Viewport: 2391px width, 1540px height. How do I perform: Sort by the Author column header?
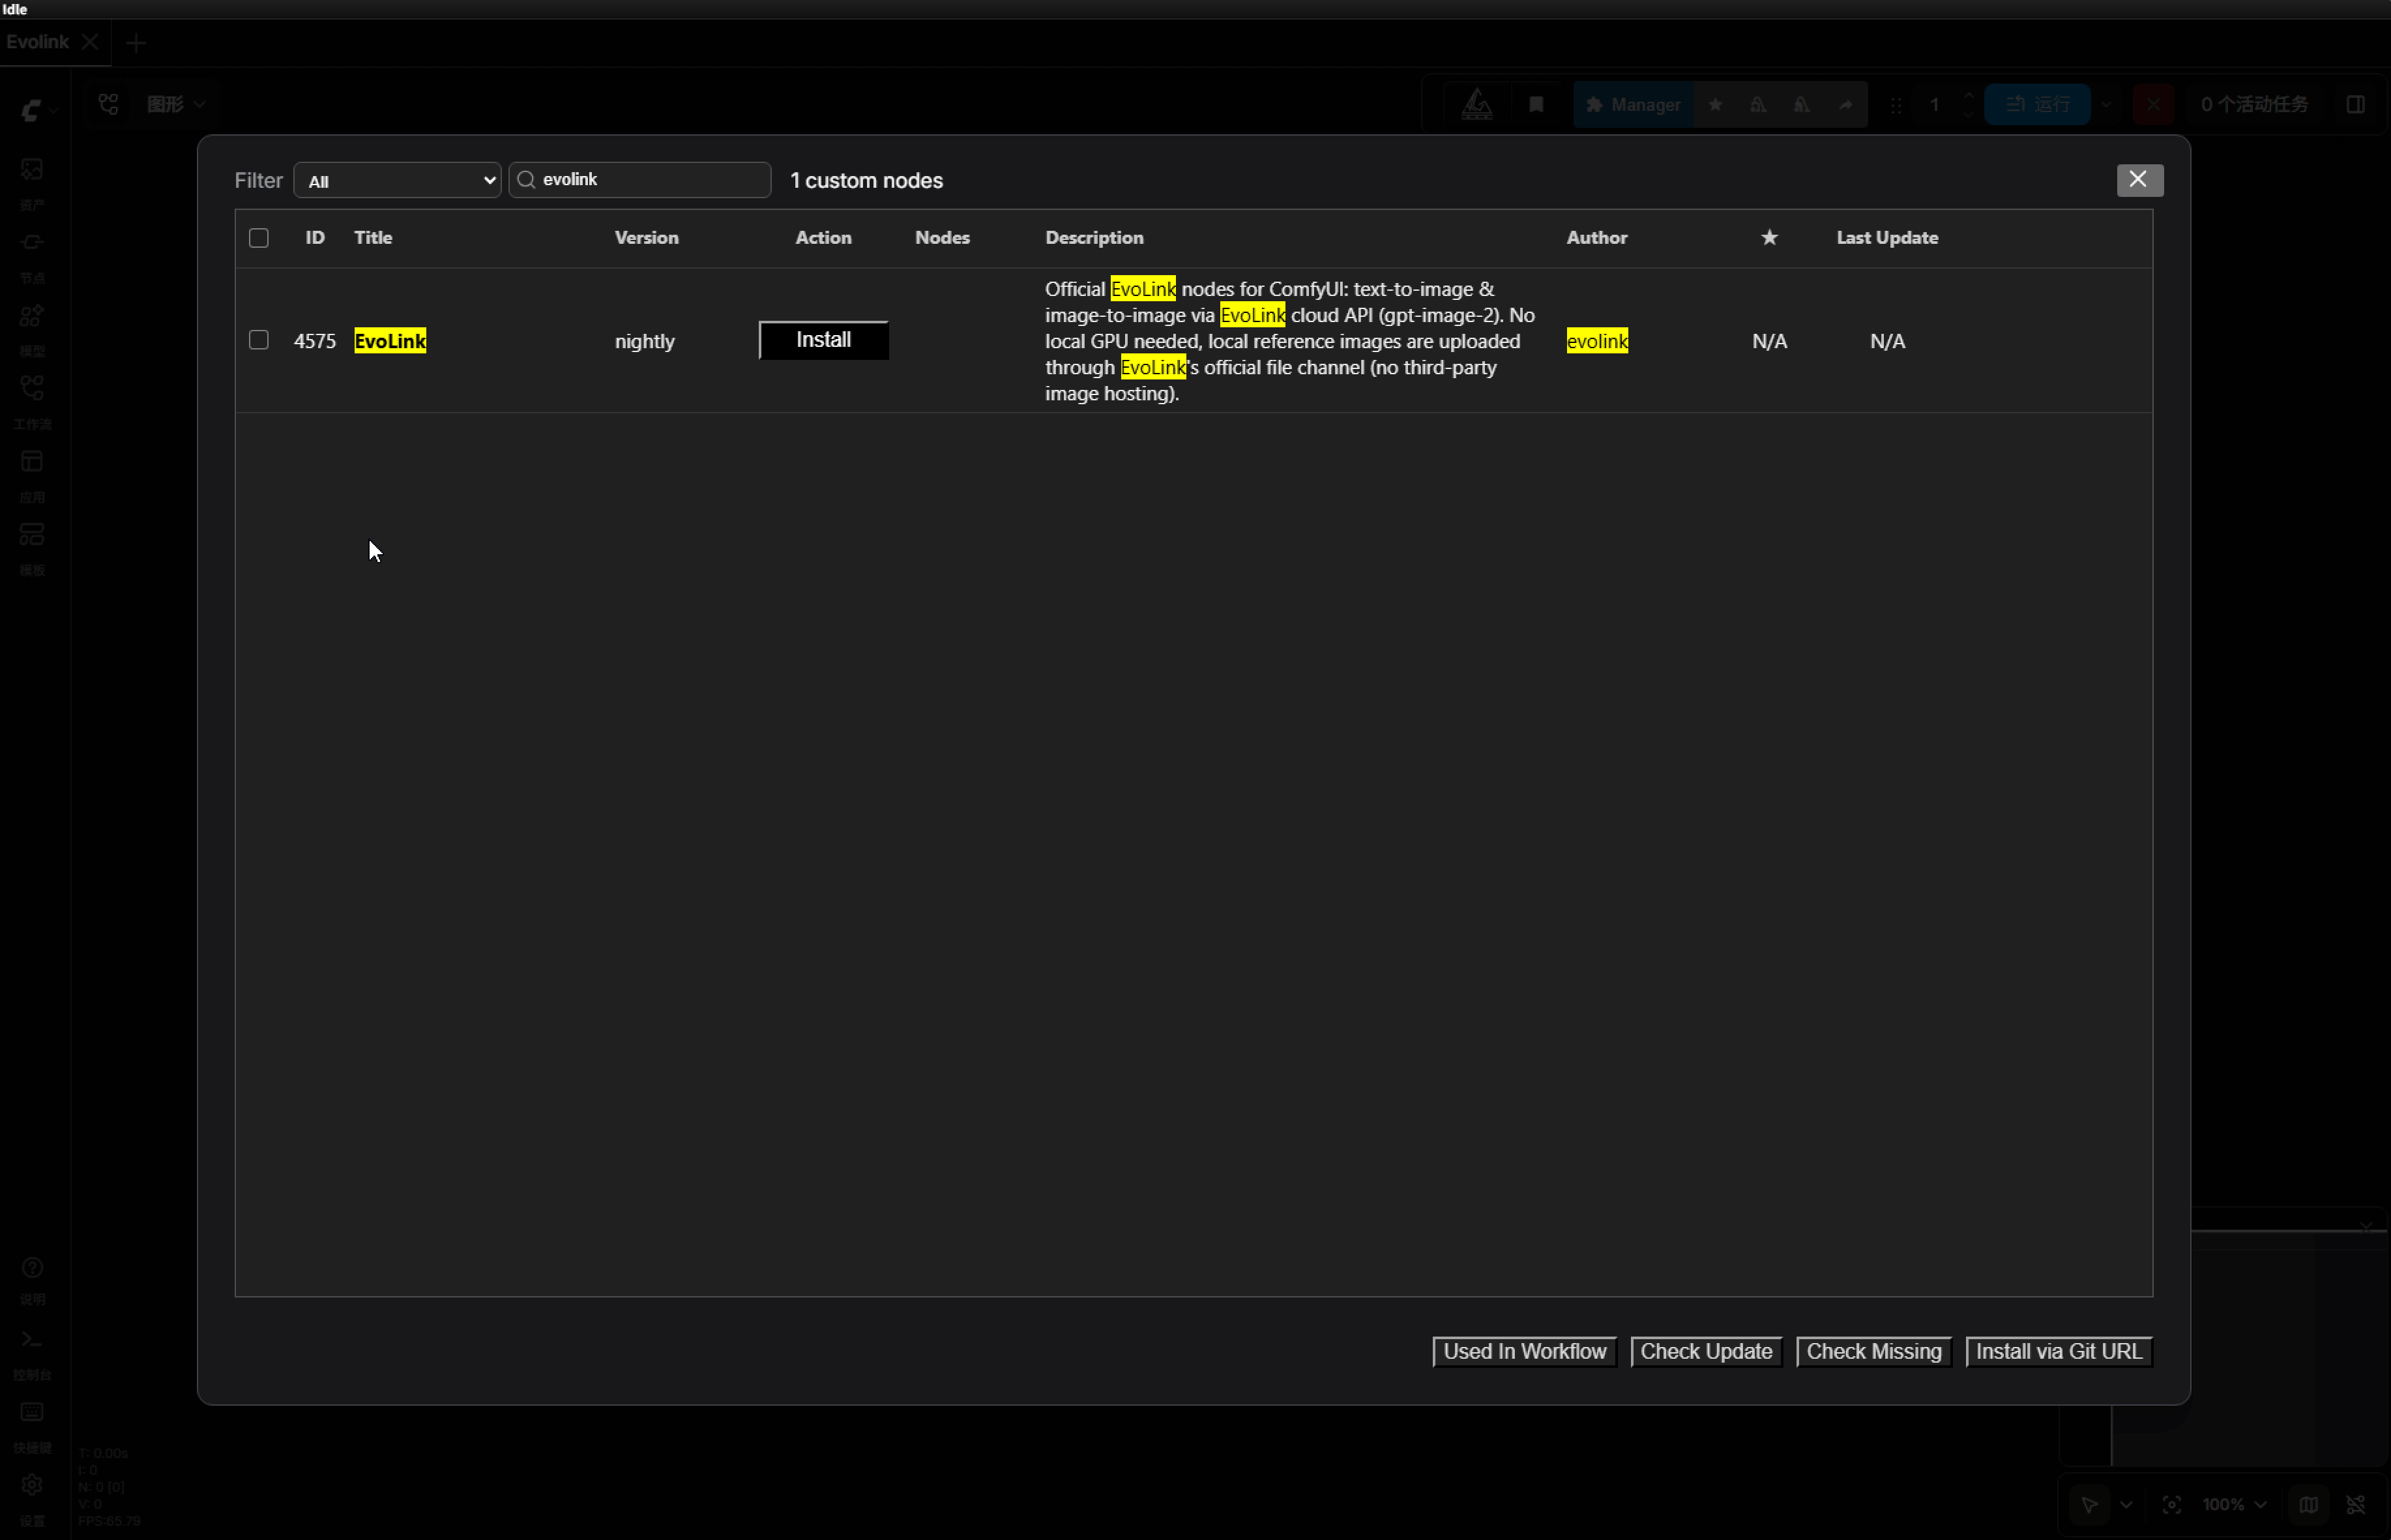(x=1597, y=238)
